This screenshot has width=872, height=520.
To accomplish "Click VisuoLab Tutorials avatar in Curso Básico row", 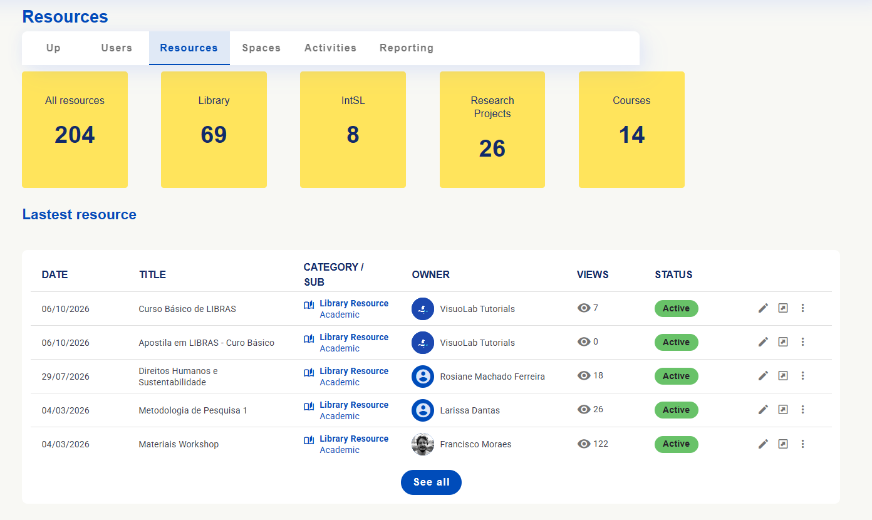I will pyautogui.click(x=423, y=309).
